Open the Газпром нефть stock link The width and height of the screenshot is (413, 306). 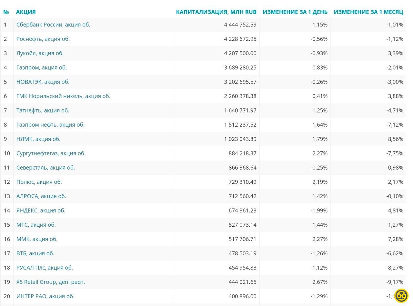[50, 125]
